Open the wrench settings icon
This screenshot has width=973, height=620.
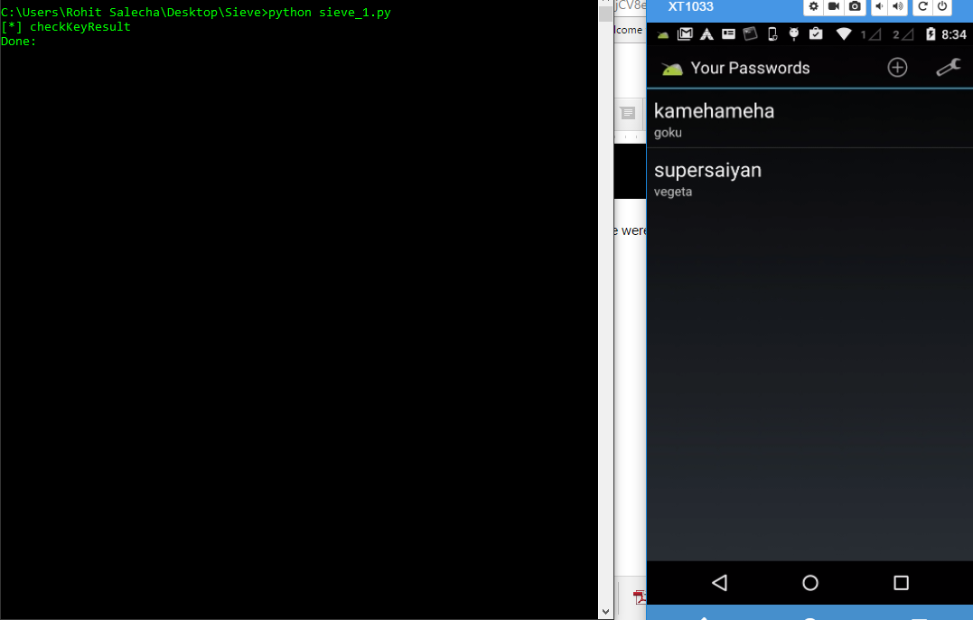(948, 68)
